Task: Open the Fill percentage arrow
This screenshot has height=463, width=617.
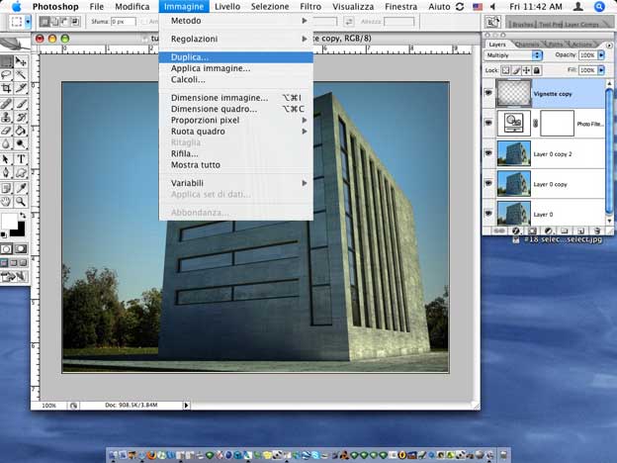Action: coord(602,70)
